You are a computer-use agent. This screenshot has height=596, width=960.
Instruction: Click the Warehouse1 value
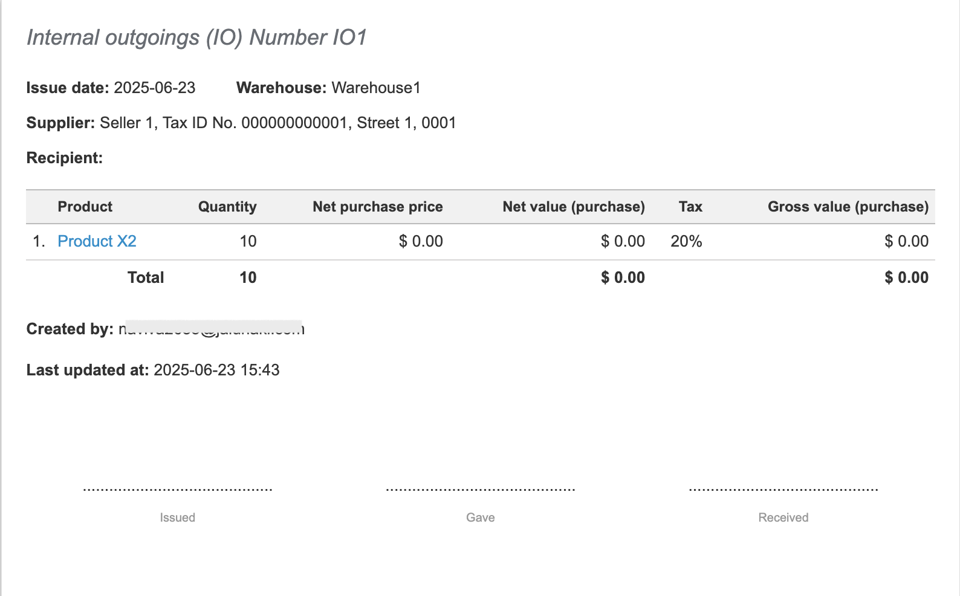(x=375, y=88)
